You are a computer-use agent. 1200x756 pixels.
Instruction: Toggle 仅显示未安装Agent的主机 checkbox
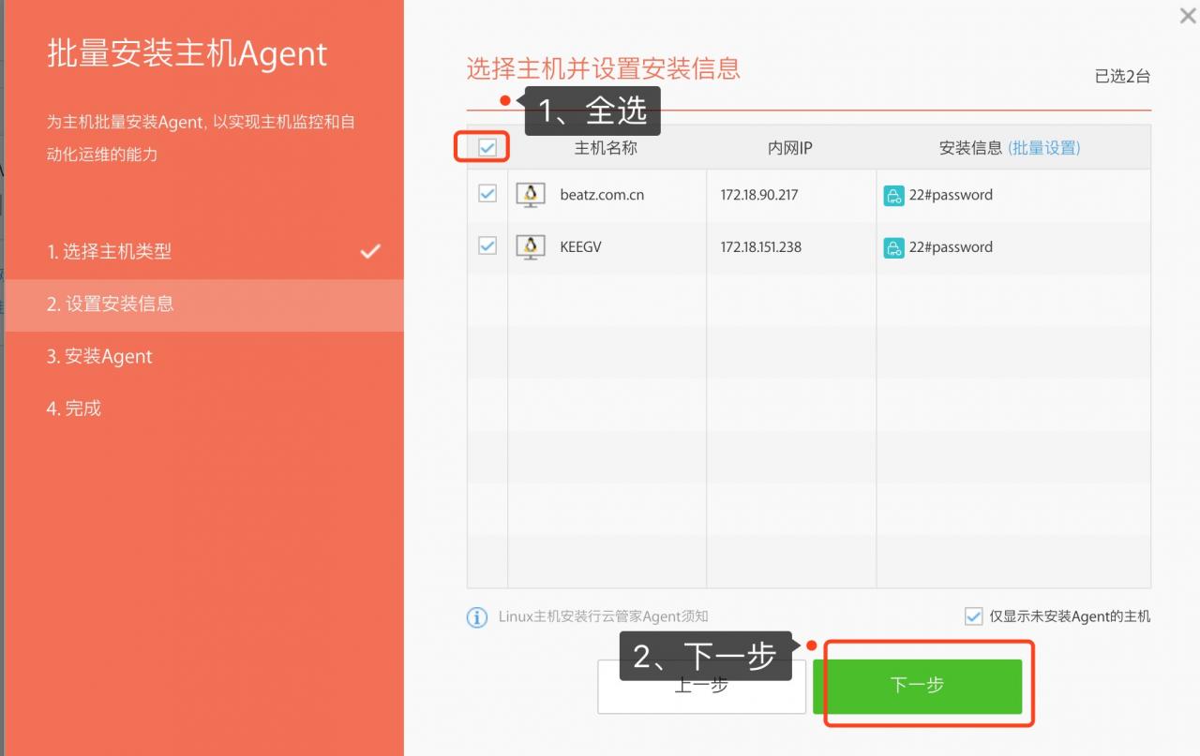coord(973,616)
